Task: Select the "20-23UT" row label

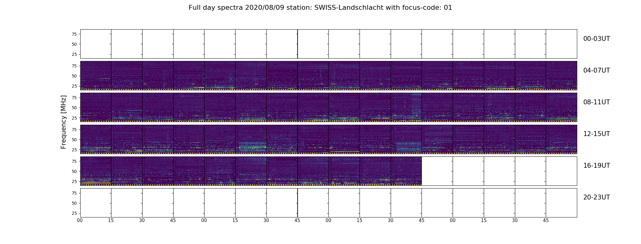Action: tap(596, 197)
